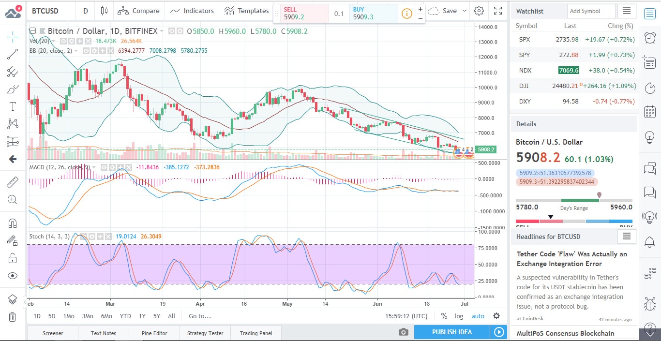Screen dimensions: 661x341
Task: Click the BUY 5909.3 button
Action: click(x=374, y=14)
